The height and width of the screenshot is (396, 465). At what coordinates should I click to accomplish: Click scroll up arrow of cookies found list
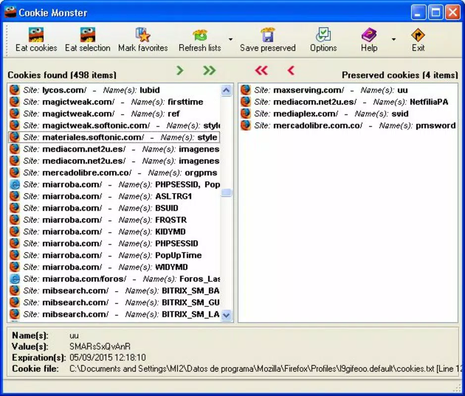coord(226,91)
